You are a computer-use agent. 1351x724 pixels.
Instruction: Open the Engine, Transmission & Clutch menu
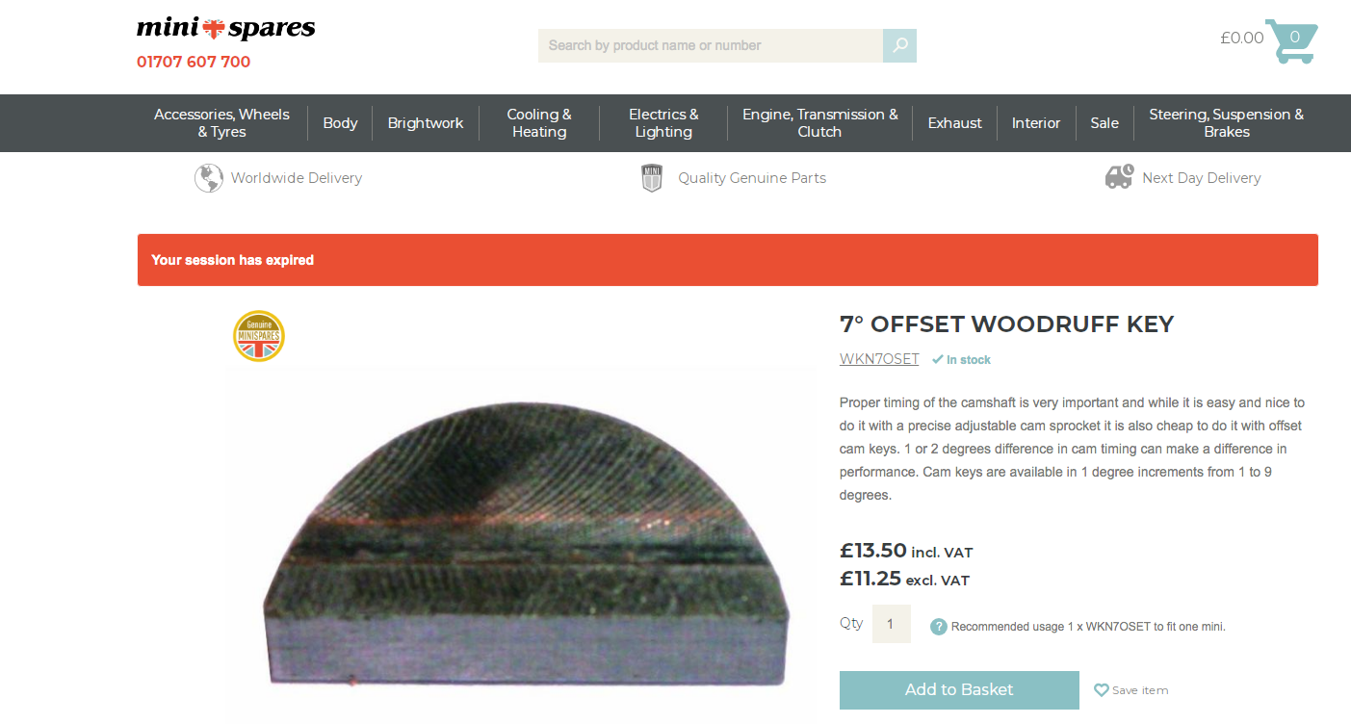pos(820,123)
